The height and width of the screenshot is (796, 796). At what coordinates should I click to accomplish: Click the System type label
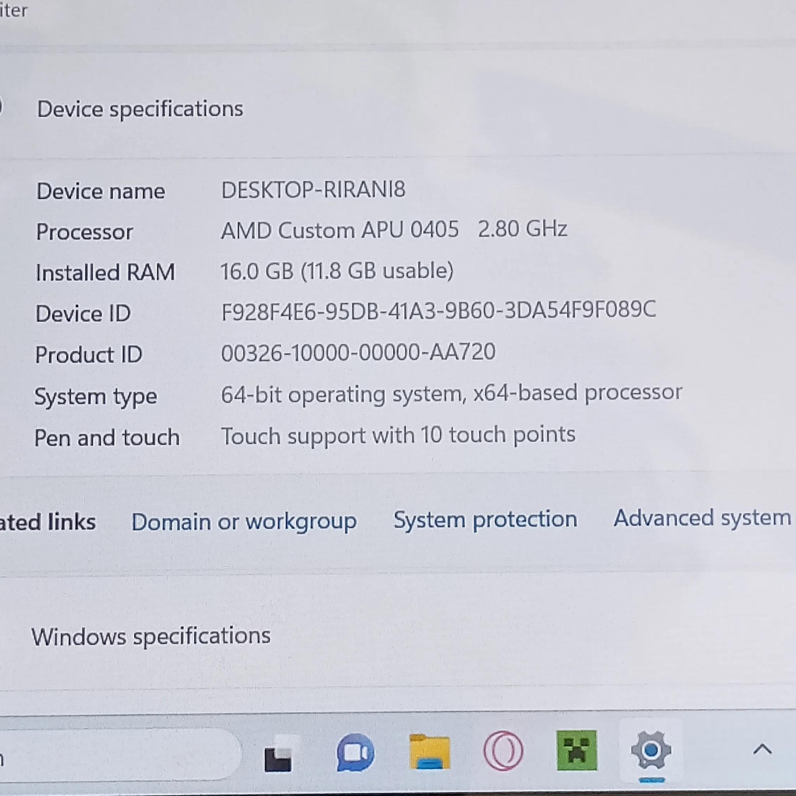[96, 397]
